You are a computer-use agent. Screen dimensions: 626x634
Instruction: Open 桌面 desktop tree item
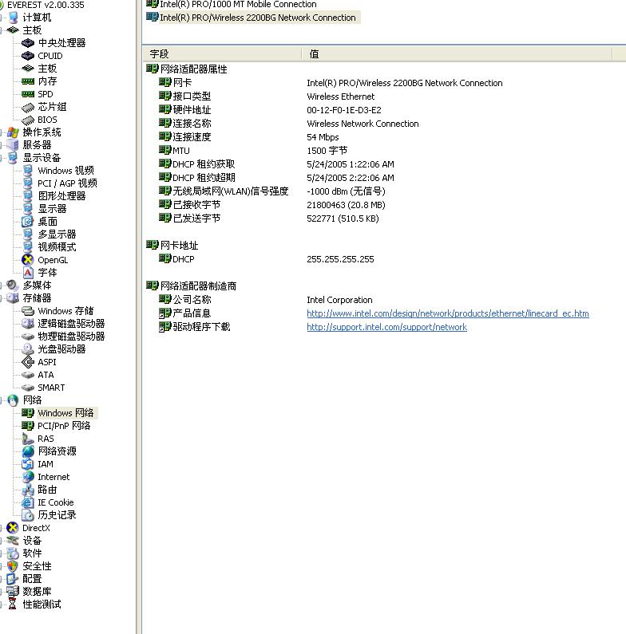pos(47,222)
